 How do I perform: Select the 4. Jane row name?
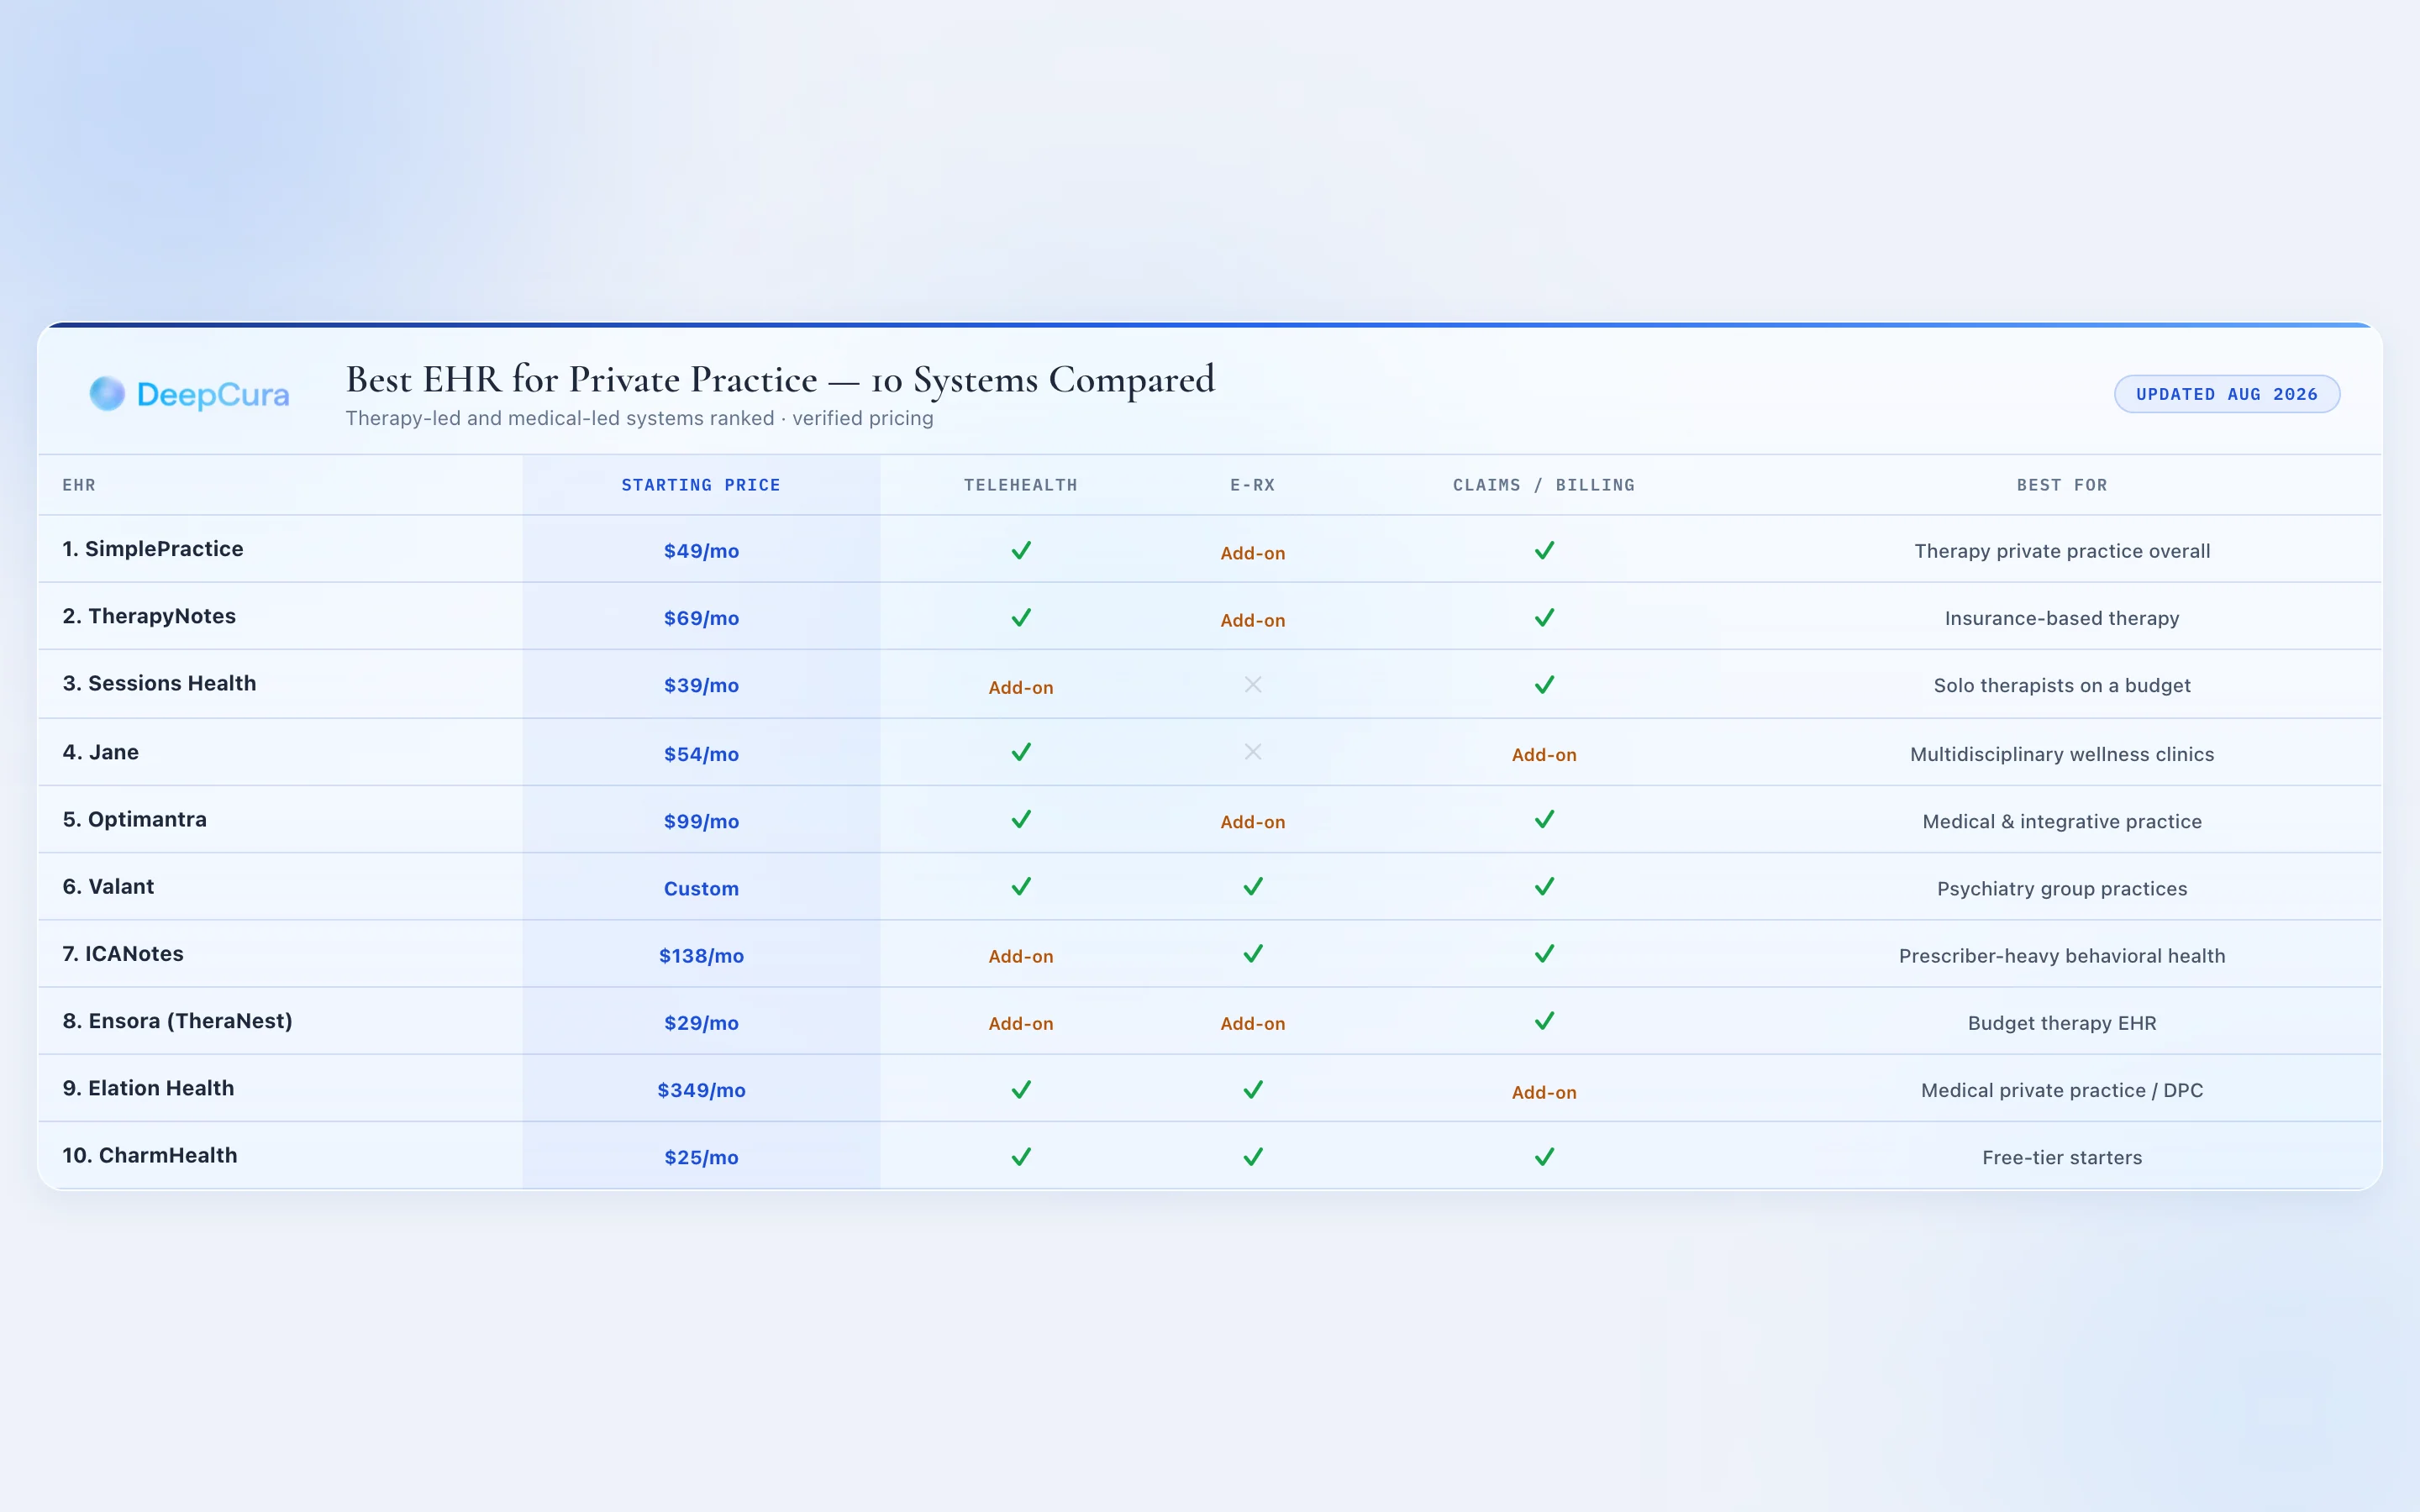[x=100, y=752]
